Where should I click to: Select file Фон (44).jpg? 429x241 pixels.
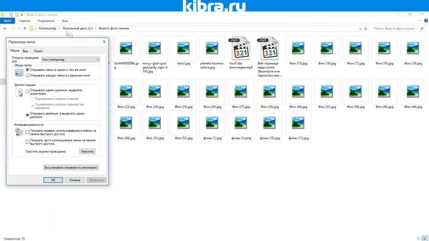click(413, 94)
